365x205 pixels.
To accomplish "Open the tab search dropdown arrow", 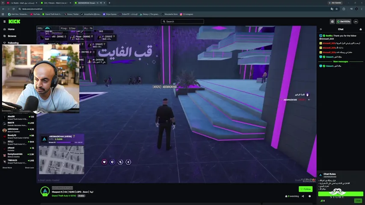I will (x=3, y=3).
